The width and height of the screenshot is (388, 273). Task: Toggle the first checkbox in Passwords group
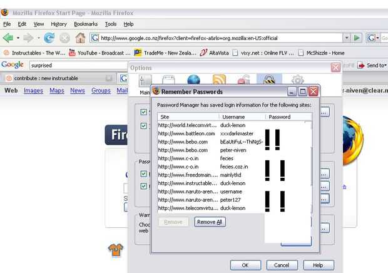coord(143,173)
